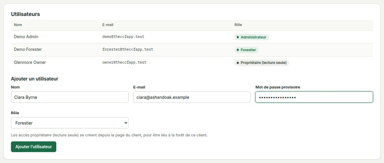Click the Mot de passe provisoire label

tap(278, 87)
